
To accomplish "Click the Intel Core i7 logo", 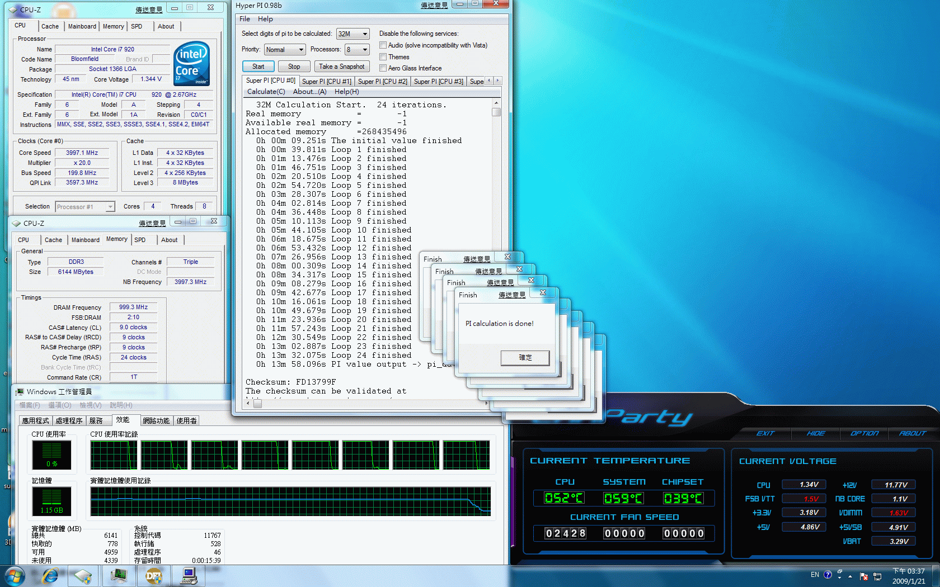I will (x=192, y=63).
